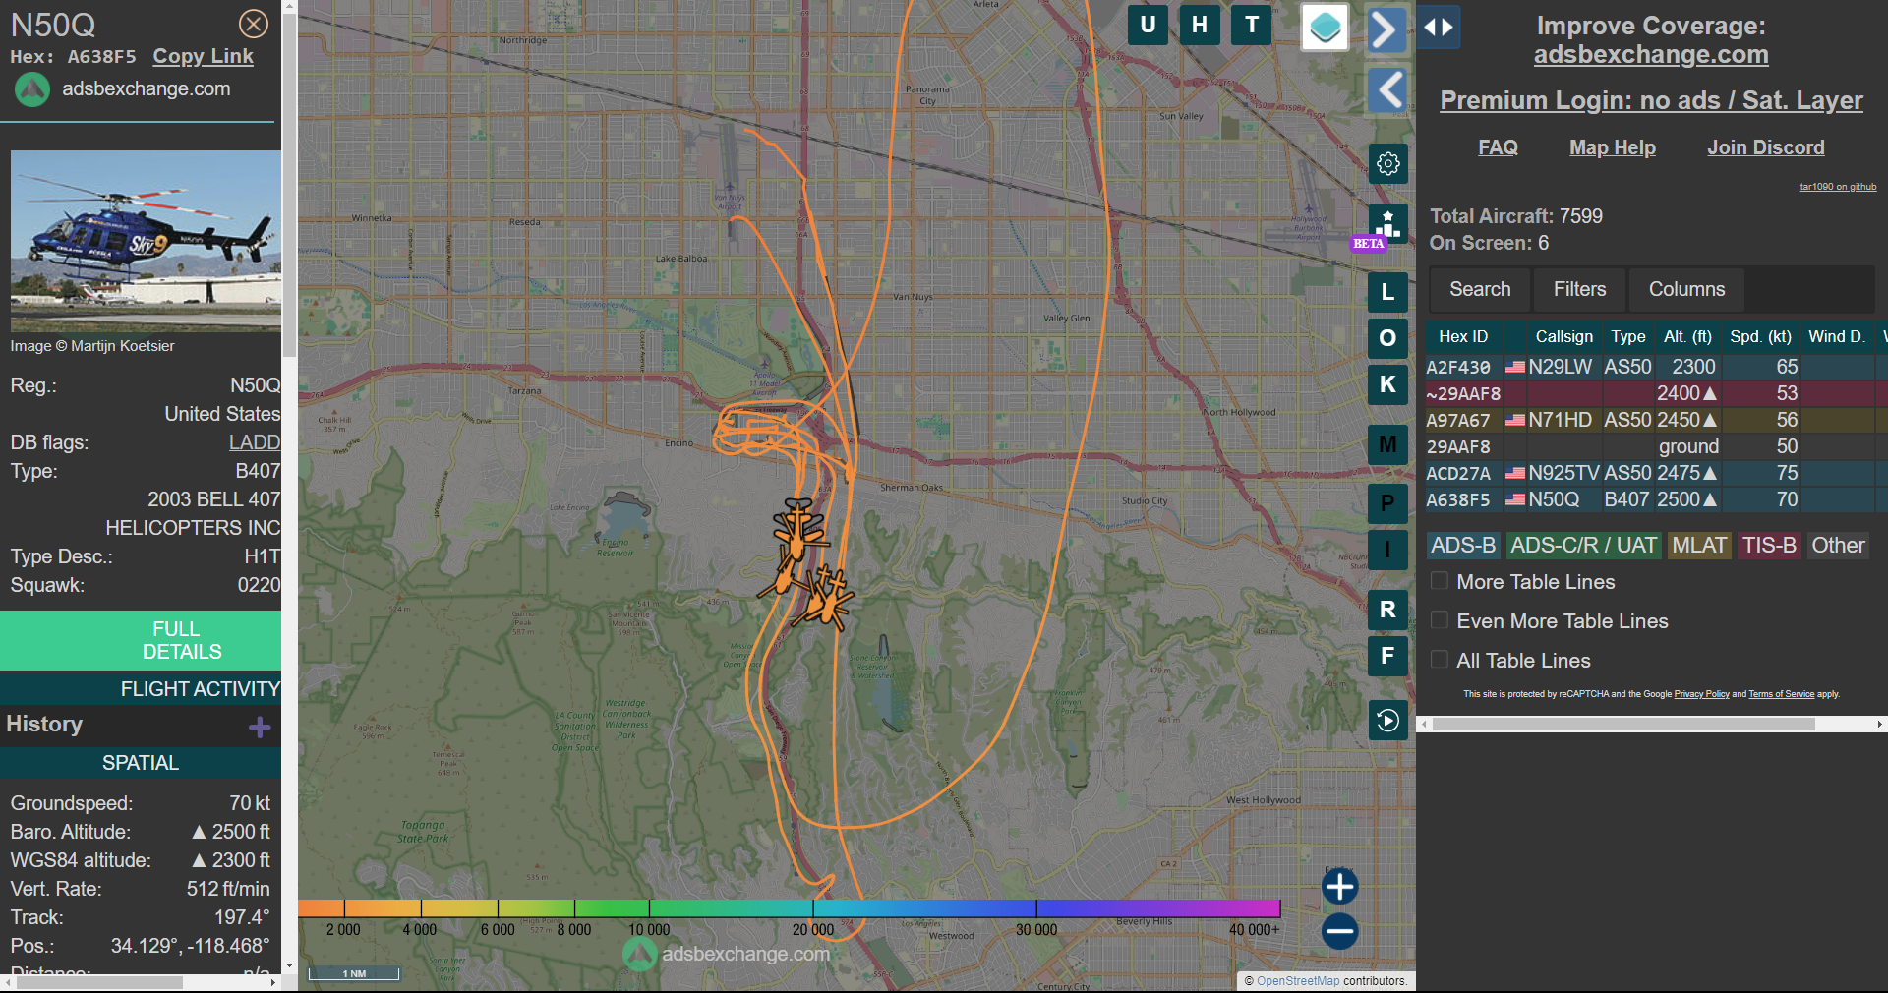Open the map layers selector
Viewport: 1888px width, 993px height.
1325,27
